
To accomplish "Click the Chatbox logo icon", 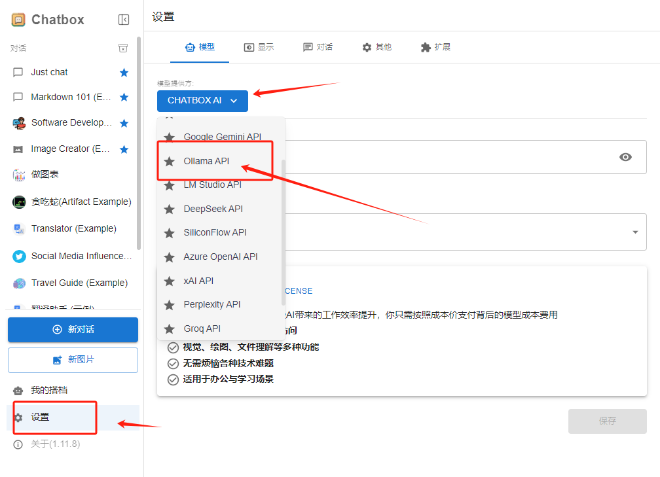I will [x=18, y=20].
